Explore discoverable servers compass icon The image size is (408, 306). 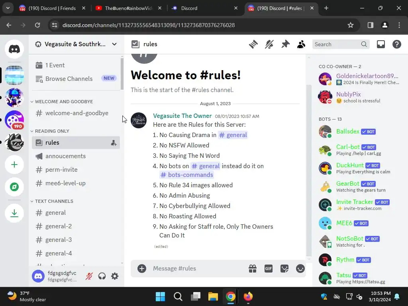14,187
